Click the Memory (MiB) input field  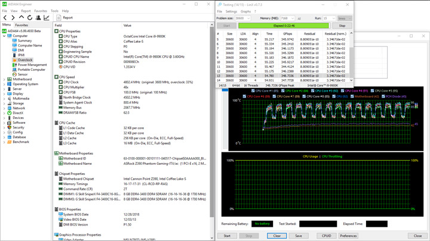click(285, 18)
